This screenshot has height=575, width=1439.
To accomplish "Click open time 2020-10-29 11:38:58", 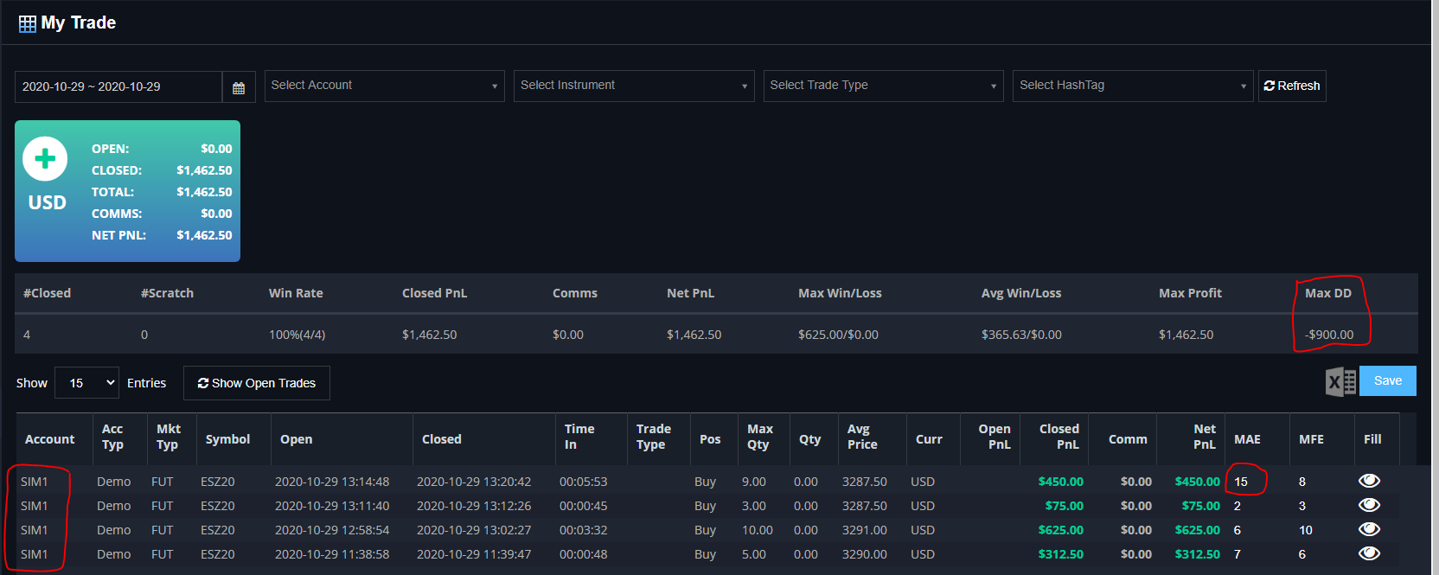I will click(x=332, y=554).
